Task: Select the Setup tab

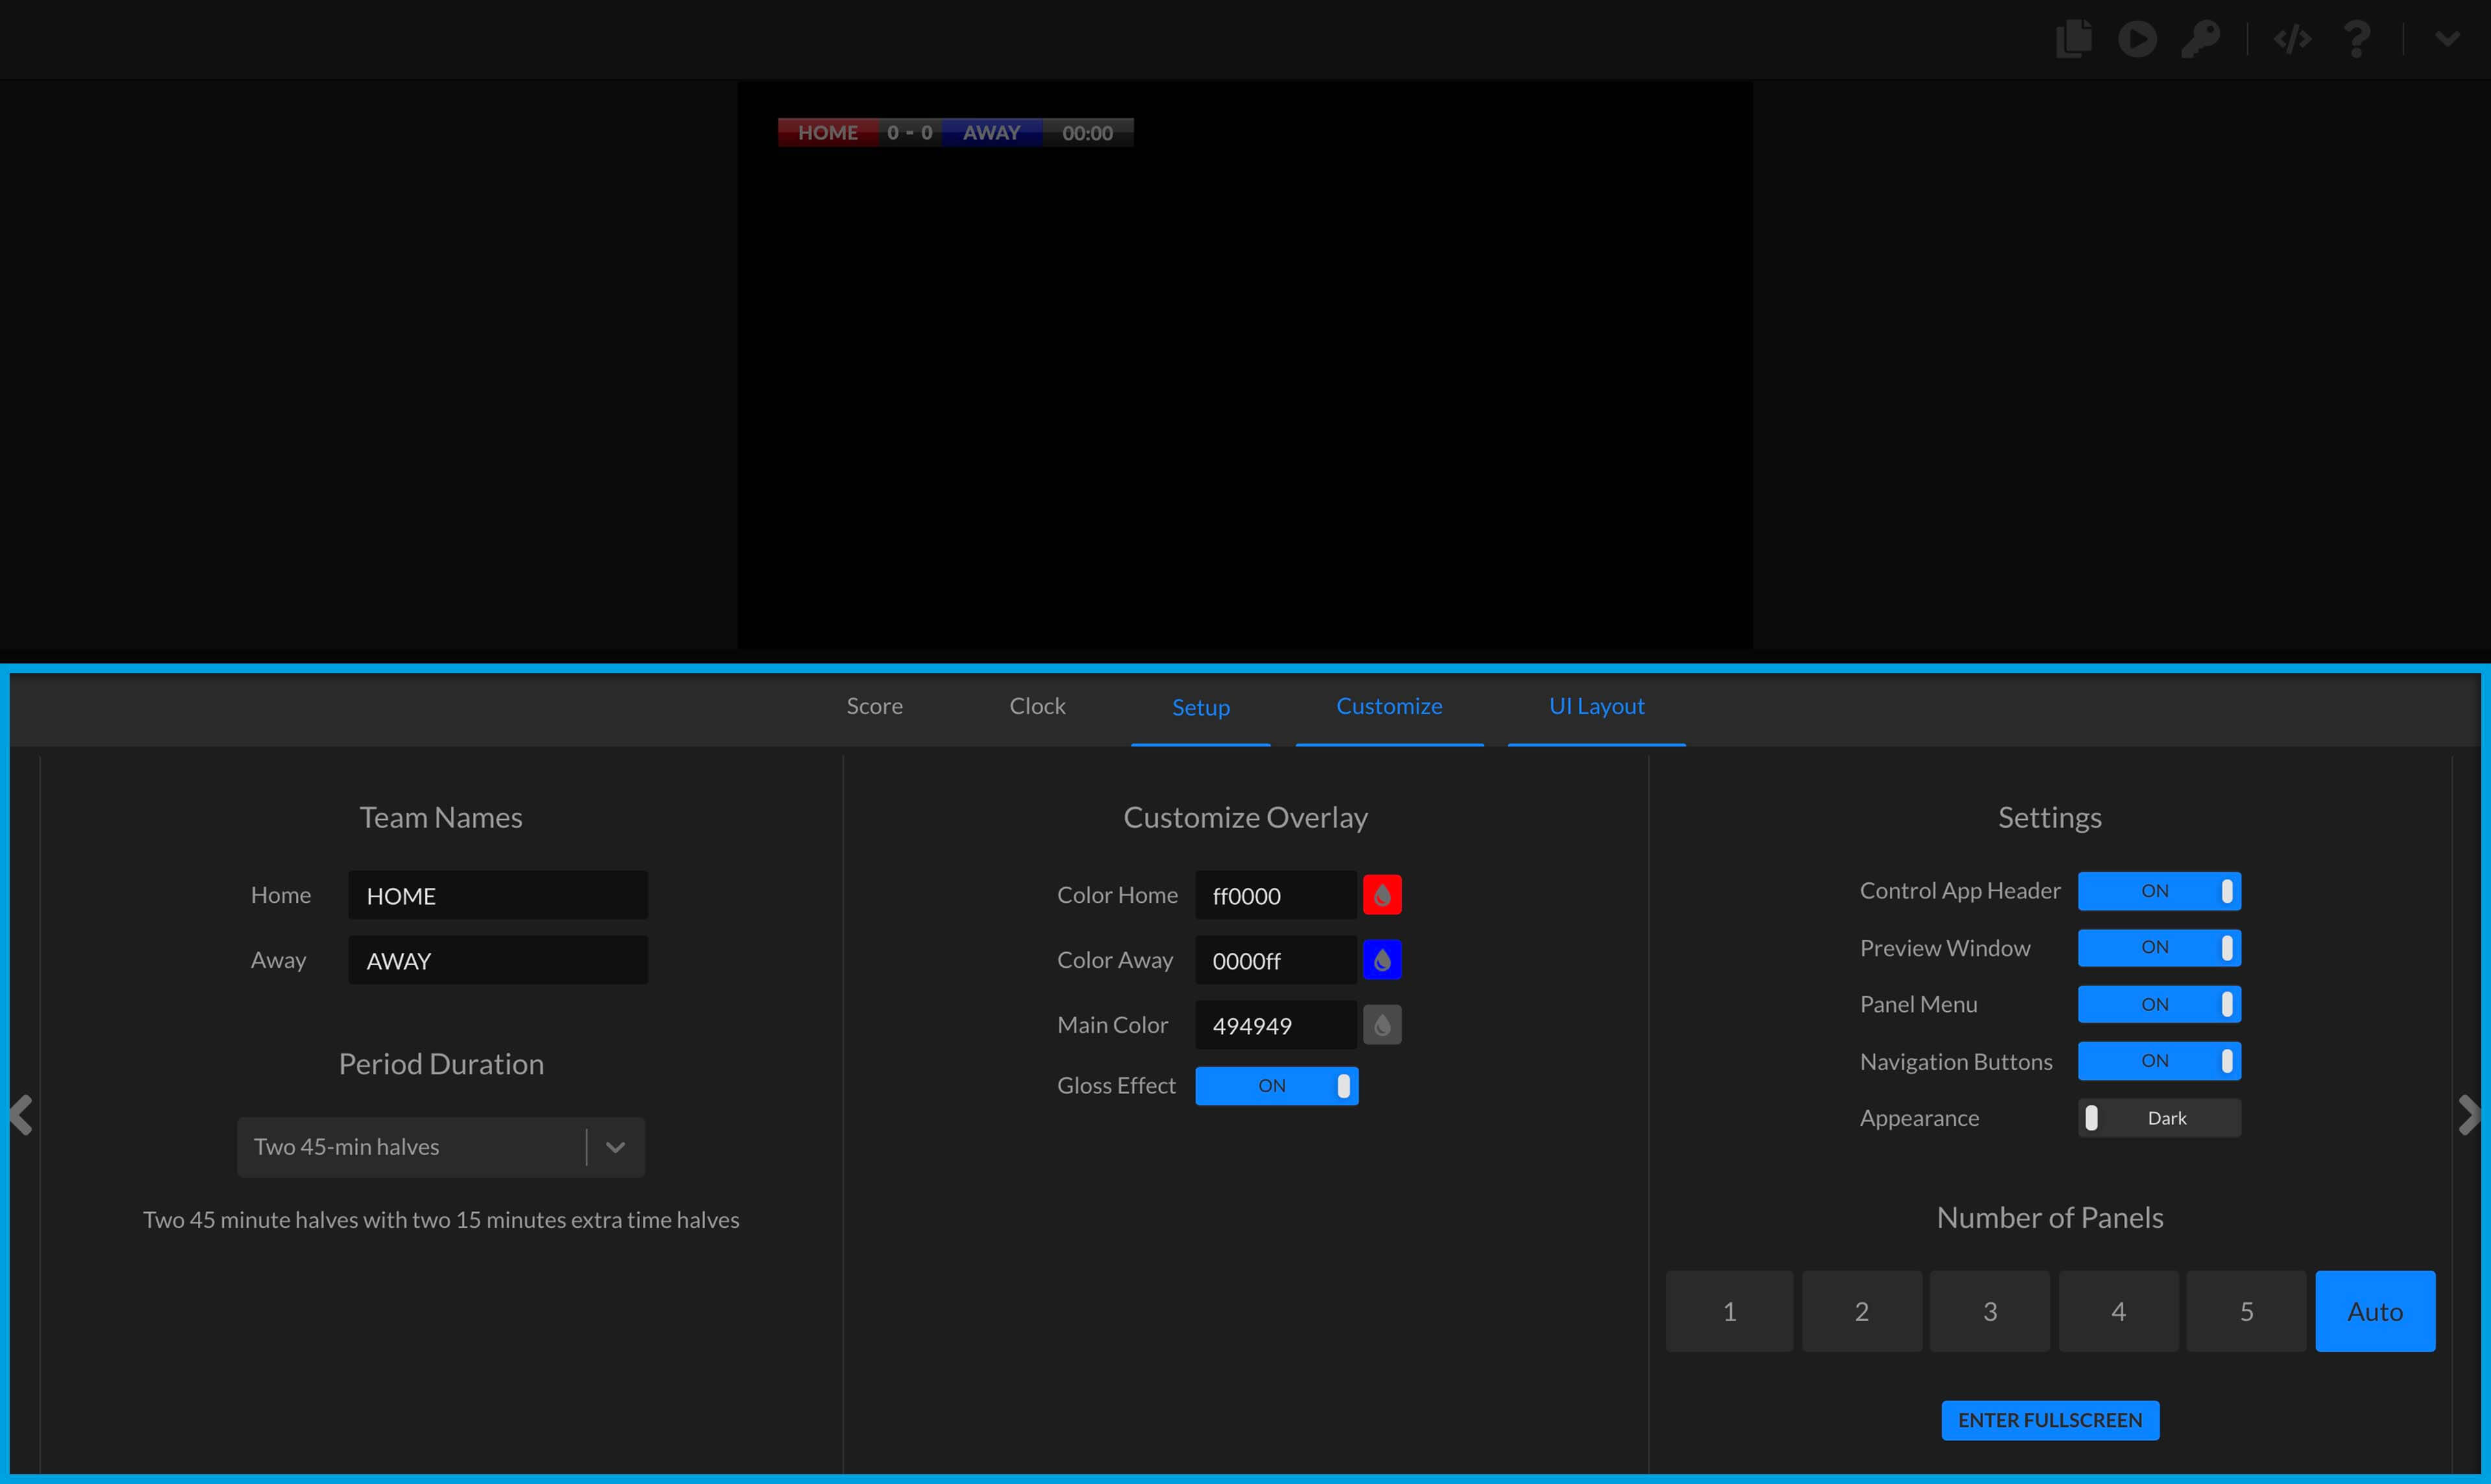Action: (1200, 707)
